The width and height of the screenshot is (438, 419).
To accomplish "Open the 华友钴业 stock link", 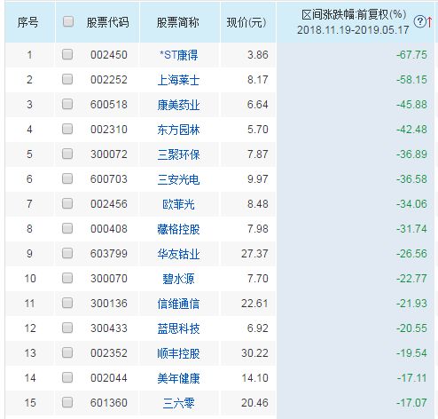I will click(178, 254).
